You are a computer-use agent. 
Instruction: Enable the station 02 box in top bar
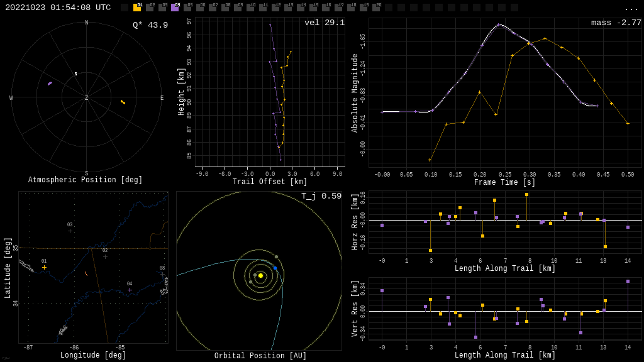pos(150,8)
